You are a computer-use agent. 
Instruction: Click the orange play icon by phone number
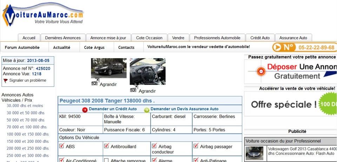(277, 47)
